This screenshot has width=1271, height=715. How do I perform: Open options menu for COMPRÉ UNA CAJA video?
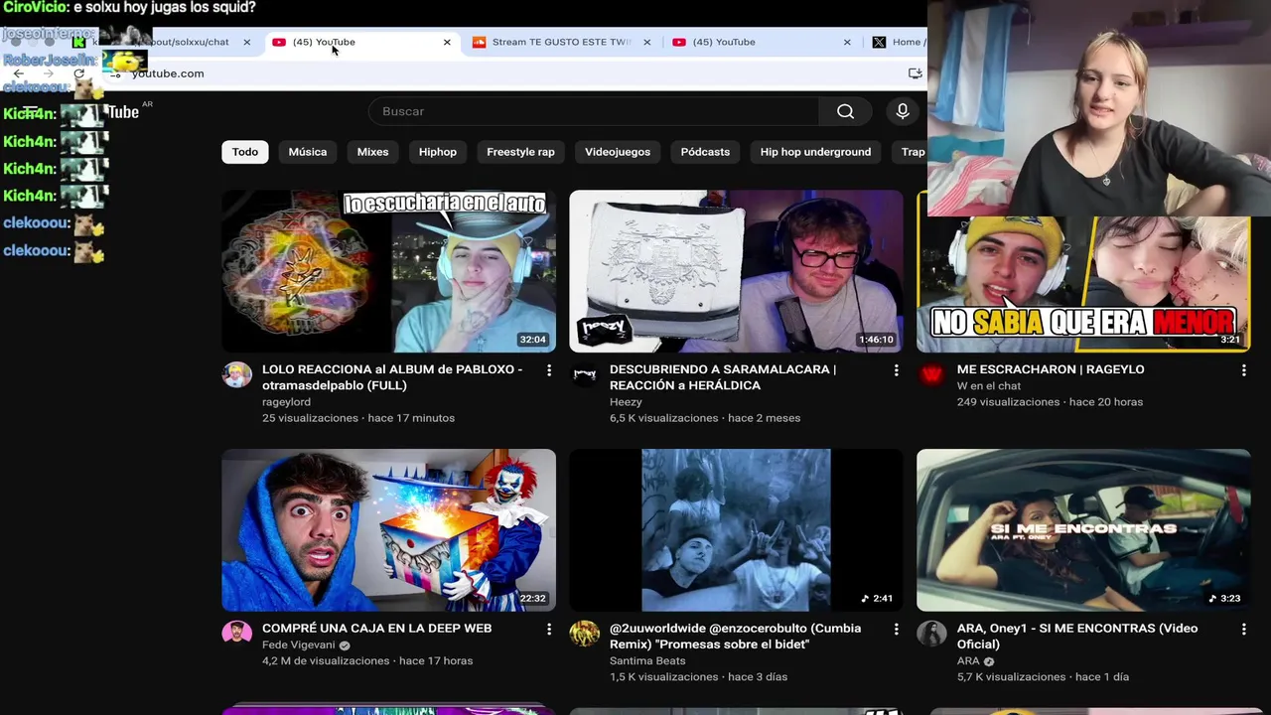(x=548, y=630)
